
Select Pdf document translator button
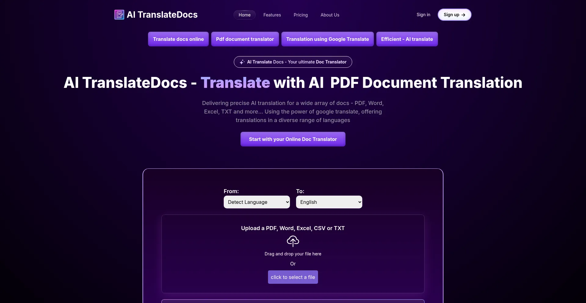coord(245,39)
